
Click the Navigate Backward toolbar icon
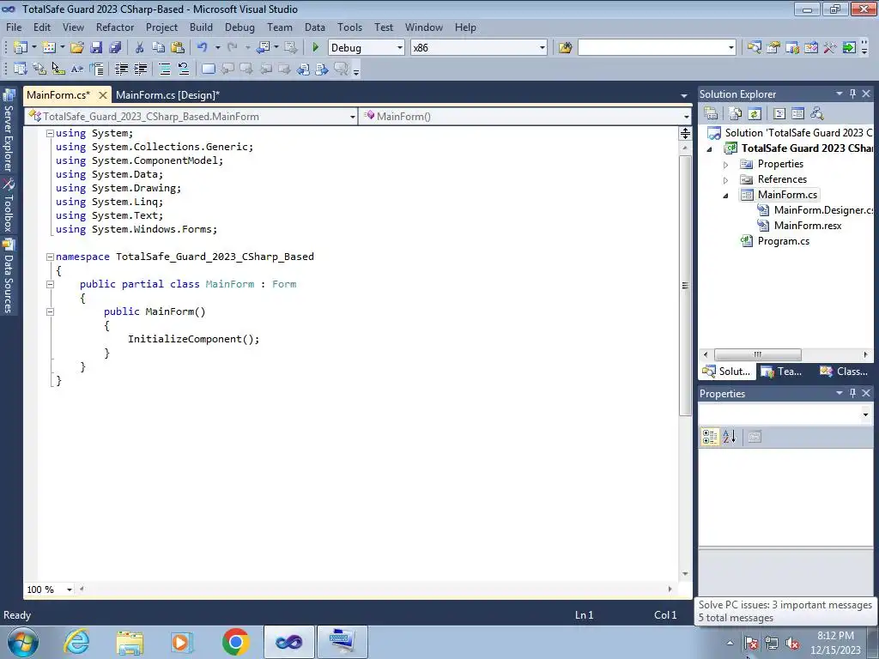tap(263, 48)
